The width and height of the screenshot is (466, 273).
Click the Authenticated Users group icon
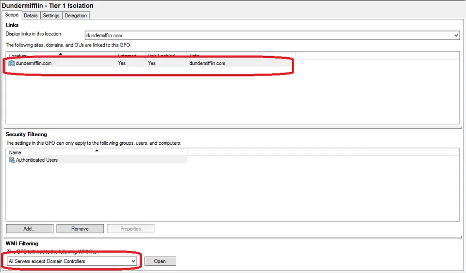tap(12, 160)
